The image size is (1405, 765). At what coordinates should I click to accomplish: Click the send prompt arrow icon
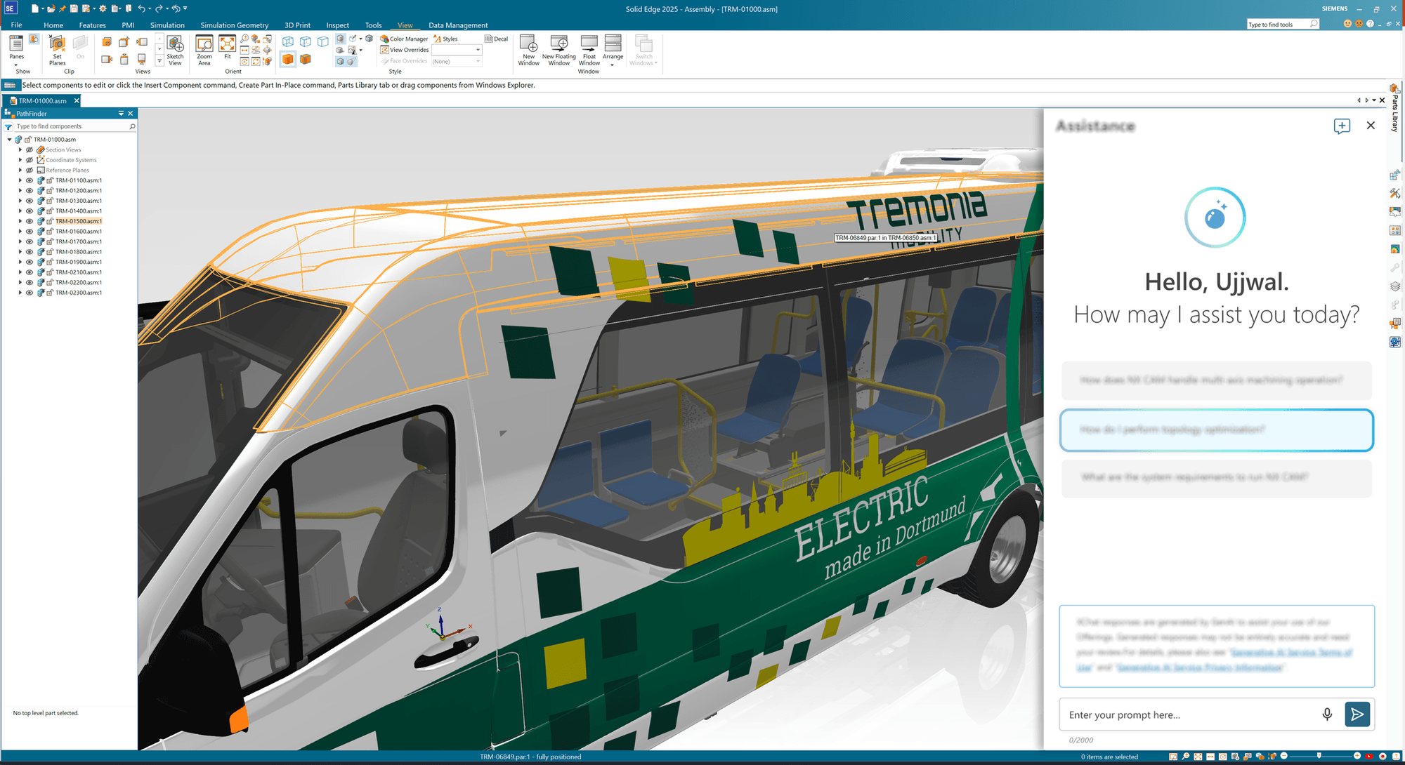1357,714
